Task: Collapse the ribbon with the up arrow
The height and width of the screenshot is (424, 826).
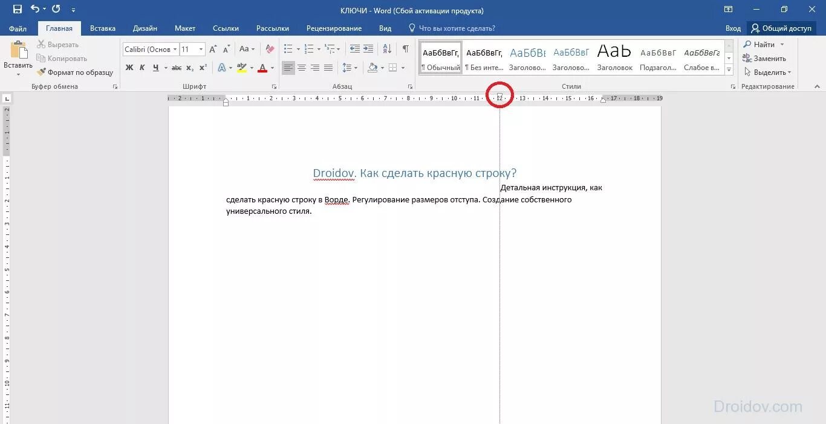Action: tap(818, 86)
